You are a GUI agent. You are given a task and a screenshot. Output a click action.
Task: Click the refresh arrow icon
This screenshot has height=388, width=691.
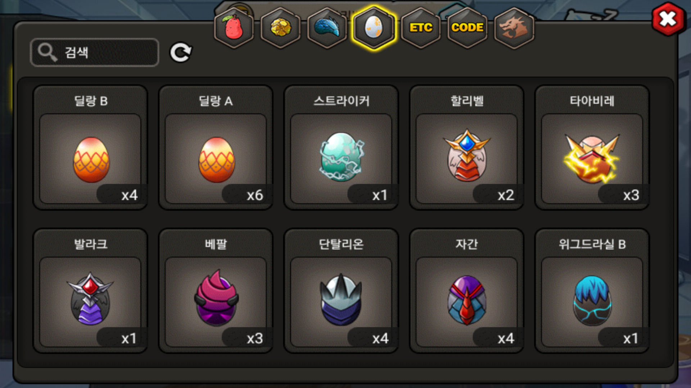181,52
